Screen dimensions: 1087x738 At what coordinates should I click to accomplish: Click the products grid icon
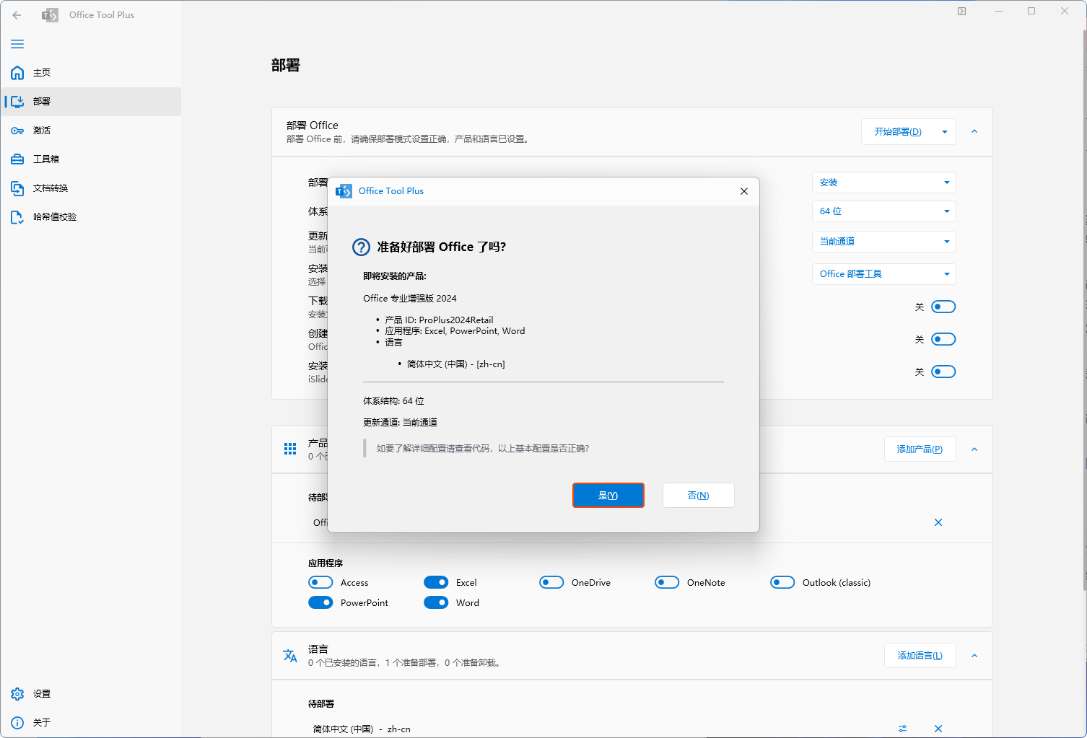coord(290,449)
